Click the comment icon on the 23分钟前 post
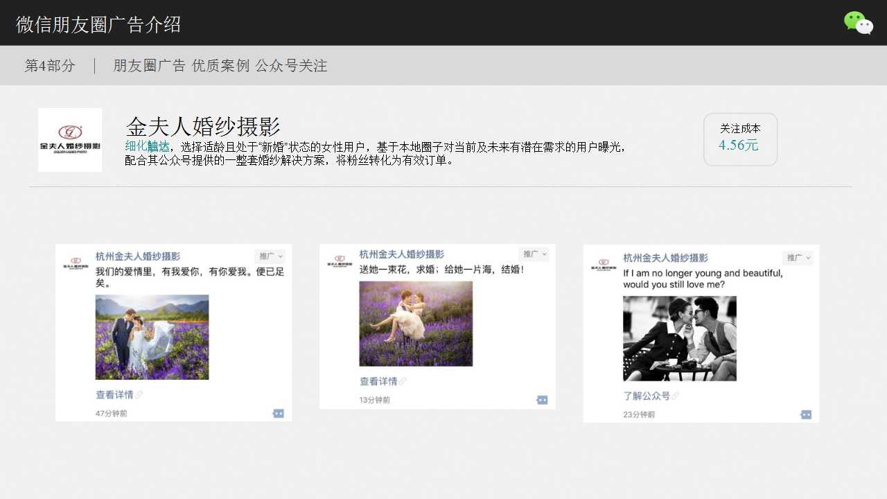The width and height of the screenshot is (887, 499). pos(806,414)
